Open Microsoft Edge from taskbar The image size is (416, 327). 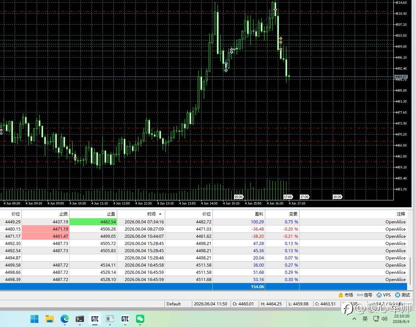tap(65, 319)
